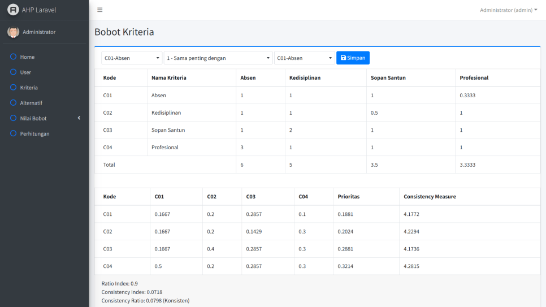Image resolution: width=546 pixels, height=307 pixels.
Task: Click the Ratio Index: 0.9 text
Action: click(119, 284)
